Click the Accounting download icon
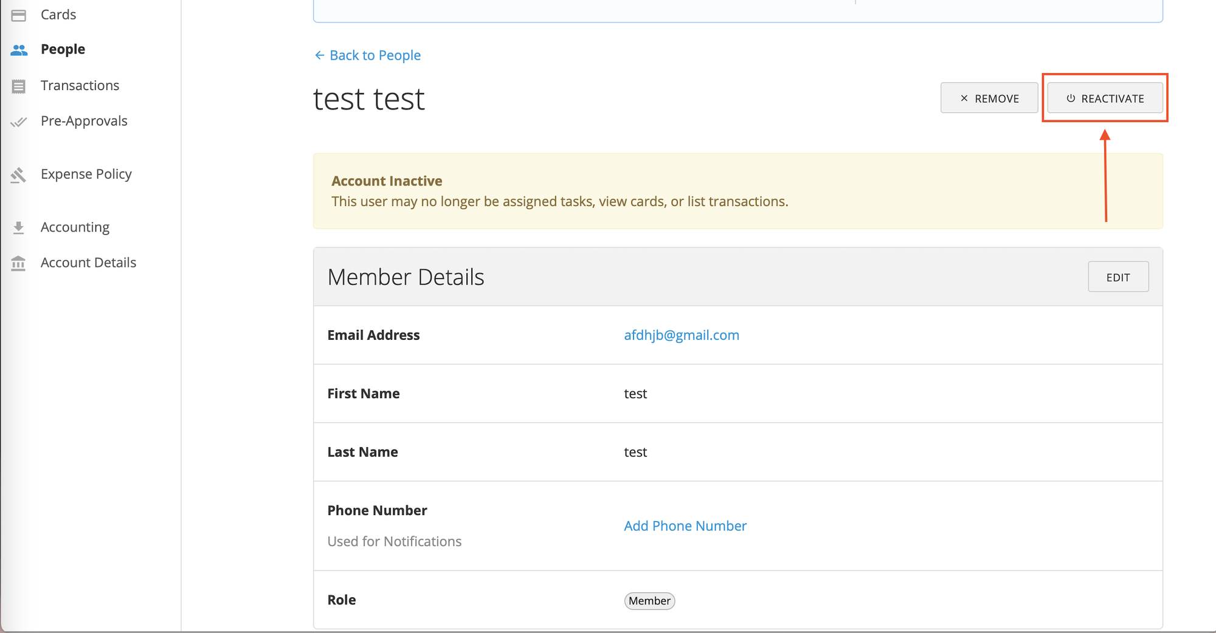The height and width of the screenshot is (633, 1216). [x=18, y=227]
